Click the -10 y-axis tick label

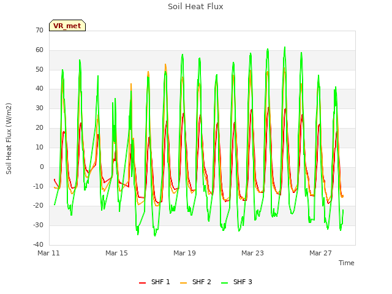click(38, 186)
